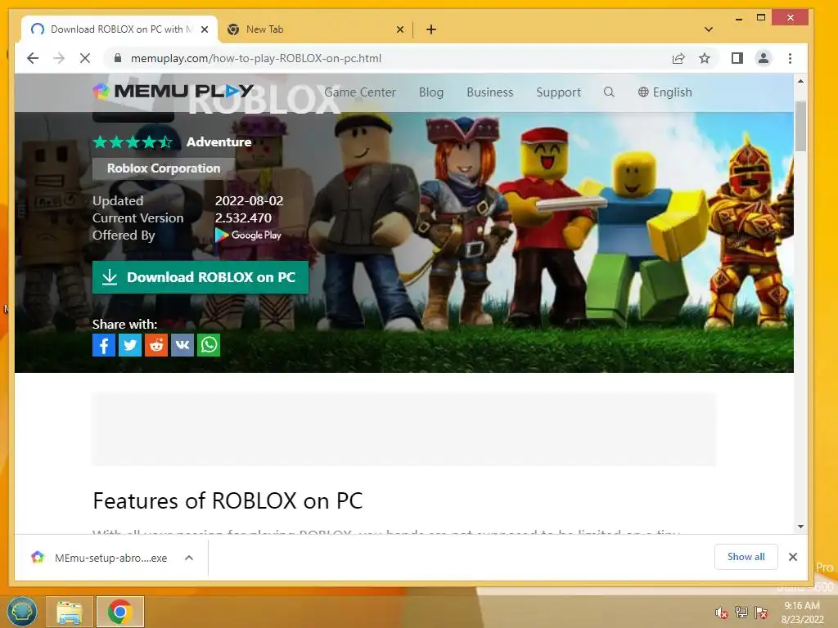Click the network tray icon
Image resolution: width=838 pixels, height=628 pixels.
click(741, 612)
